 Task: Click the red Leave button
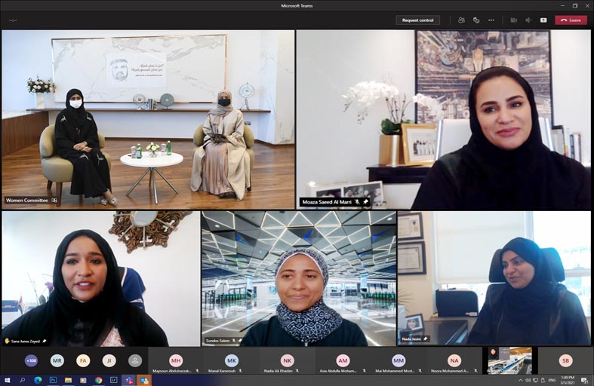pos(571,20)
